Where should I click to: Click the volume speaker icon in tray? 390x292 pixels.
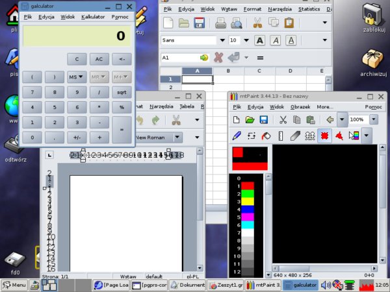click(326, 285)
